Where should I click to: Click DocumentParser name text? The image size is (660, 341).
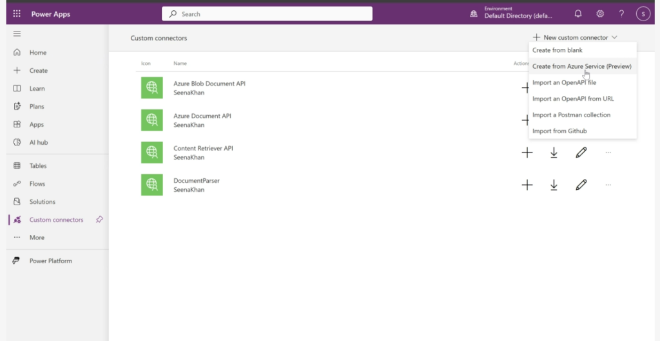197,181
